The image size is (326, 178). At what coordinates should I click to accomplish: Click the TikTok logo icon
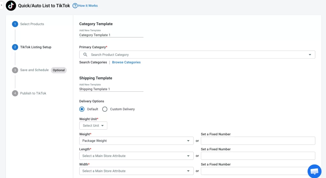click(11, 6)
